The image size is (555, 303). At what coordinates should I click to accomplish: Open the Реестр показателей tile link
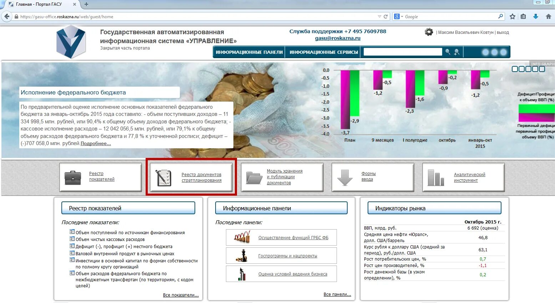tap(102, 176)
